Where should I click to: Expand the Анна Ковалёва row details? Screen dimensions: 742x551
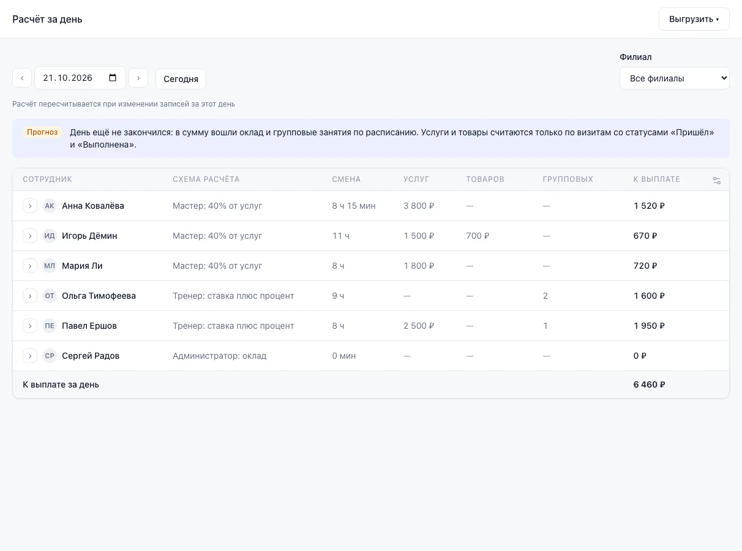(30, 206)
